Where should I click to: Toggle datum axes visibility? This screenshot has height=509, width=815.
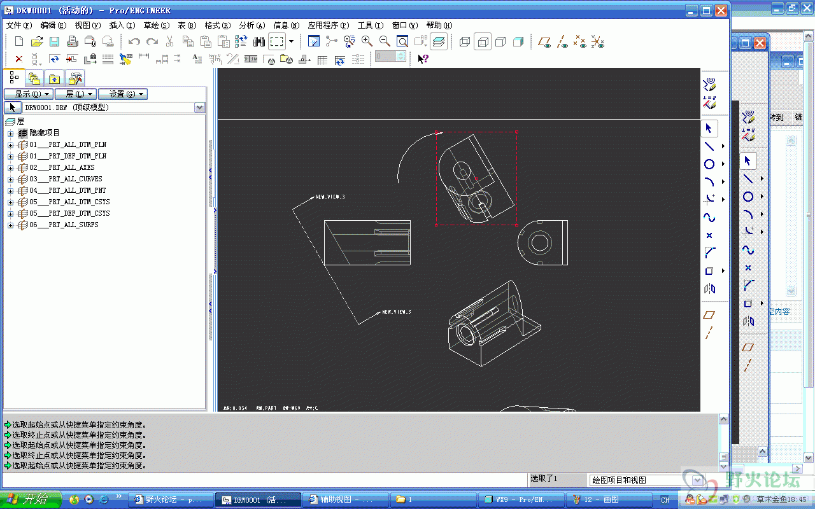(562, 41)
